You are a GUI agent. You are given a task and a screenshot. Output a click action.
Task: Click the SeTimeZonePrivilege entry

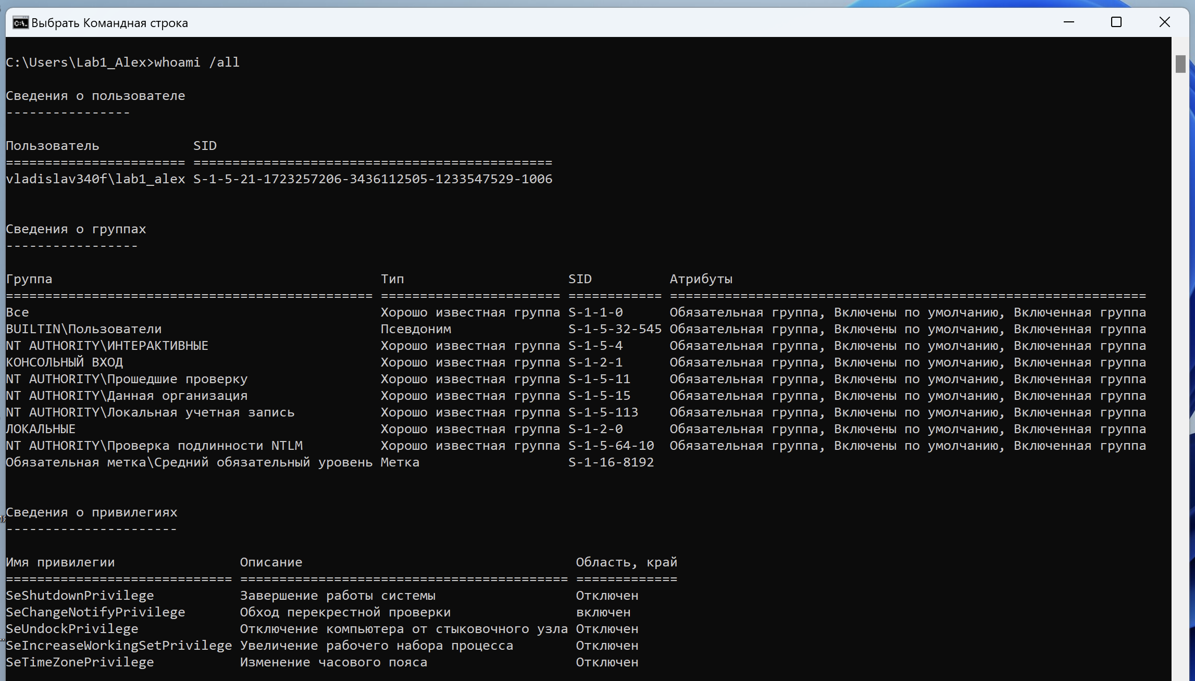click(80, 662)
